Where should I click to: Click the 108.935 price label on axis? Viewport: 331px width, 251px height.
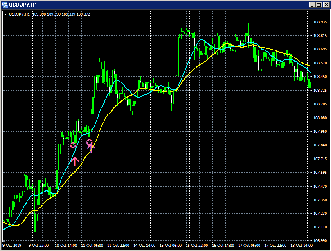click(x=320, y=22)
